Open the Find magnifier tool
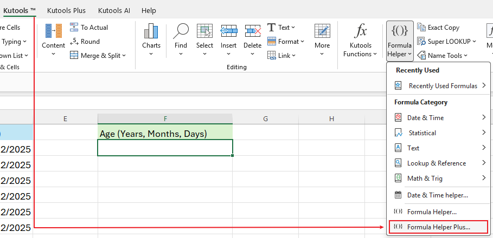Viewport: 493px width, 238px height. (181, 40)
